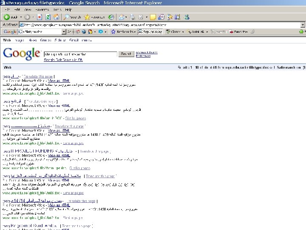Viewport: 306px width, 230px height.
Task: Expand the Forward button history dropdown
Action: (34, 17)
